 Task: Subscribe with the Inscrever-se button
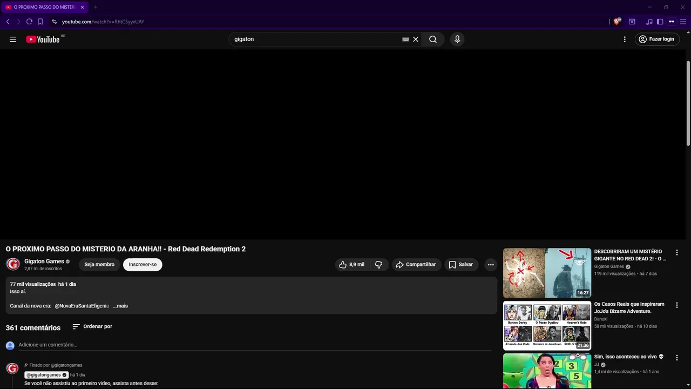[143, 265]
